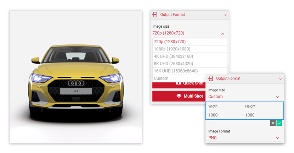Confirm custom size with green check icon
Viewport: 294px width, 153px height.
click(x=279, y=123)
